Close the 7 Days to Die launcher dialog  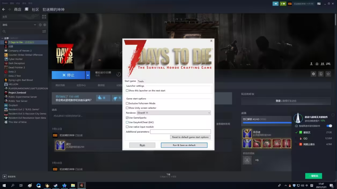[211, 41]
